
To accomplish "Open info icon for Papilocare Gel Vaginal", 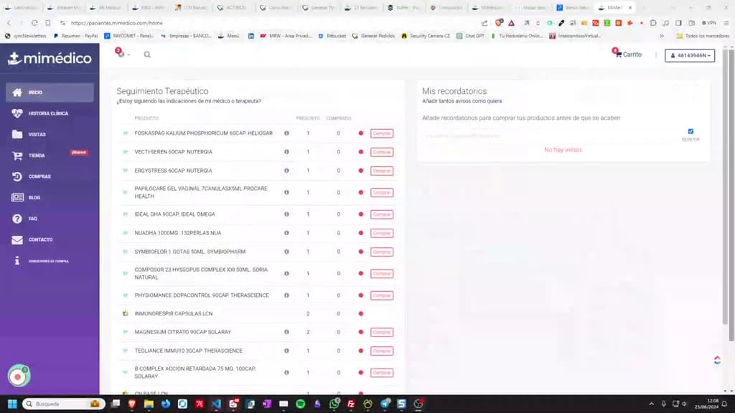I will pos(286,192).
